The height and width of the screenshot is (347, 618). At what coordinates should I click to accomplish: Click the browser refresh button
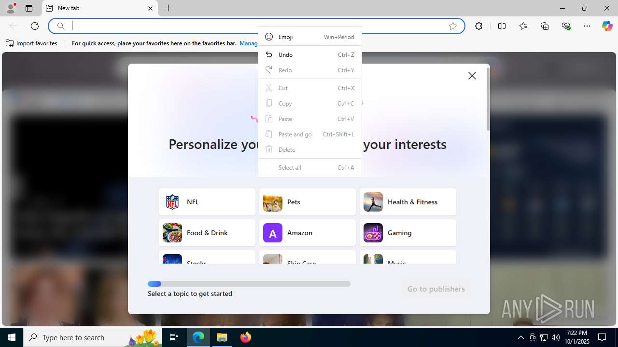click(x=35, y=26)
